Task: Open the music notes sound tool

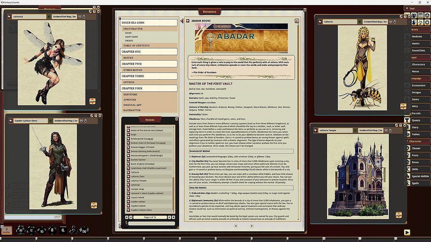Action: coord(420,23)
